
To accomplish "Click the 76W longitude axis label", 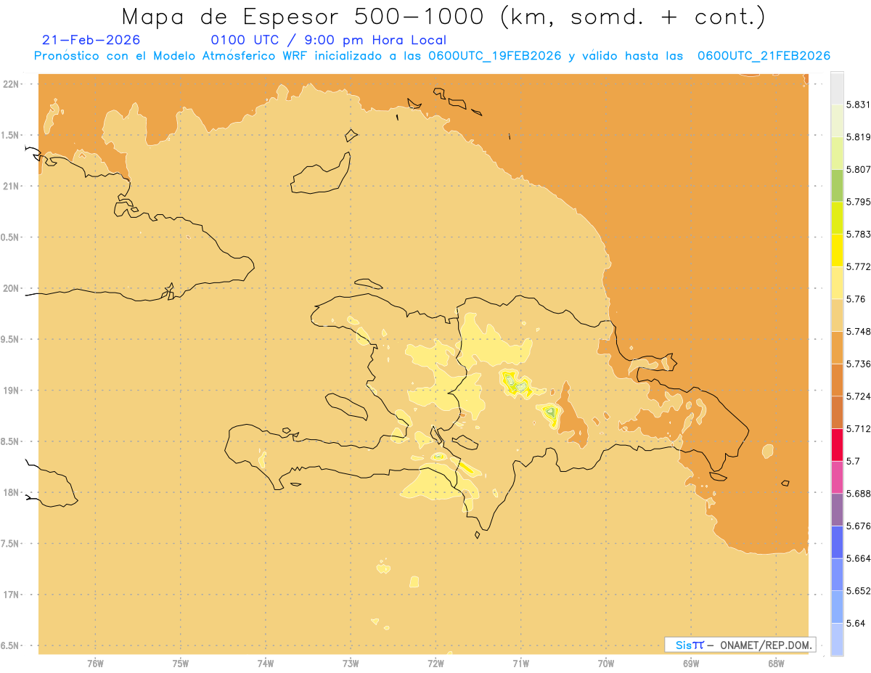I will 95,663.
